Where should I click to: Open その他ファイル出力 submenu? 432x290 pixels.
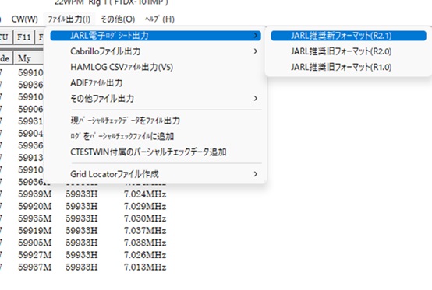click(x=155, y=98)
